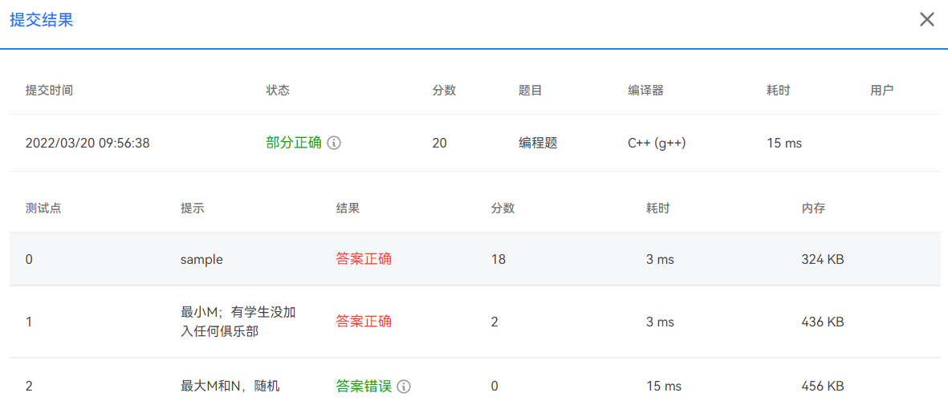Click the 部分正确 status text
This screenshot has height=409, width=948.
pos(294,144)
